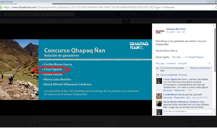Like the post via Me gusta

coord(160,63)
